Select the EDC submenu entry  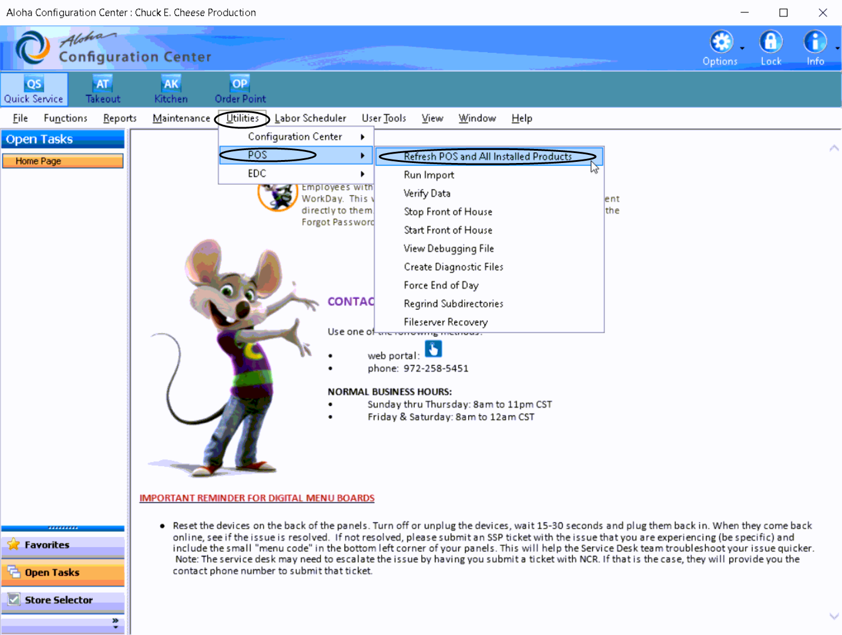tap(296, 174)
